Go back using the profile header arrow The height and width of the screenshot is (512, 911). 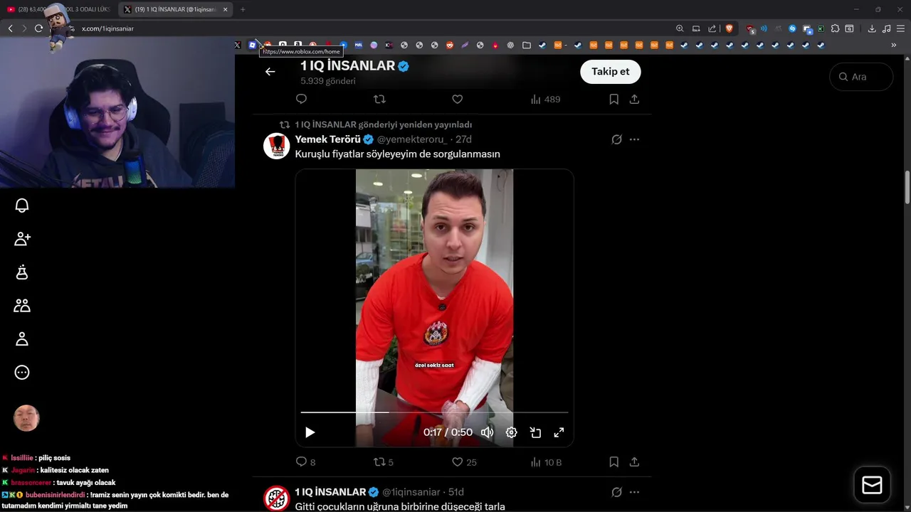(270, 71)
